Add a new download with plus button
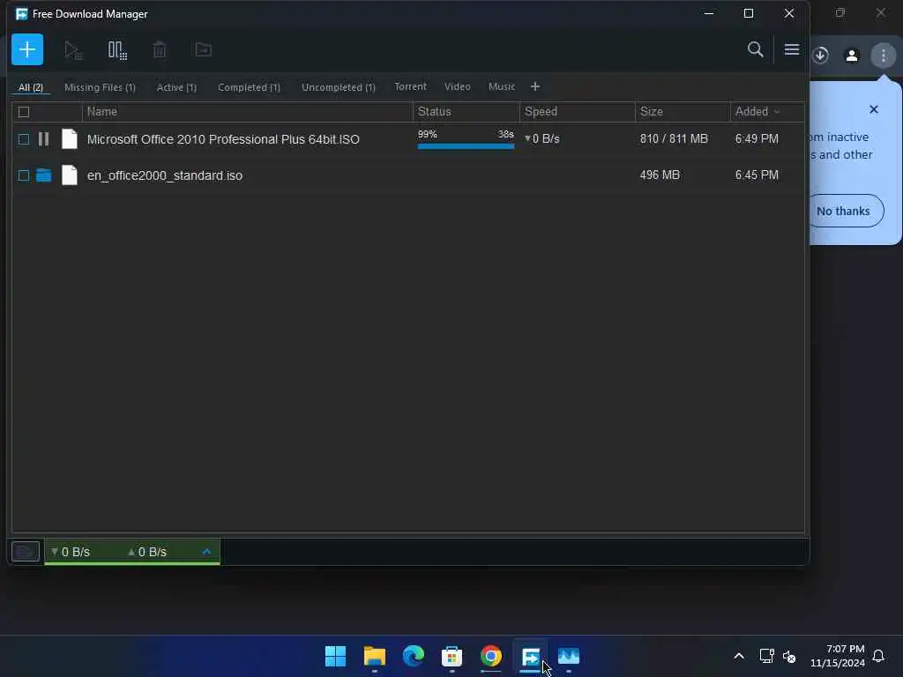This screenshot has width=903, height=677. coord(27,49)
